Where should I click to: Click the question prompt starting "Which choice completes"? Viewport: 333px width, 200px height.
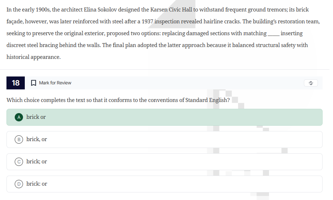coord(118,100)
